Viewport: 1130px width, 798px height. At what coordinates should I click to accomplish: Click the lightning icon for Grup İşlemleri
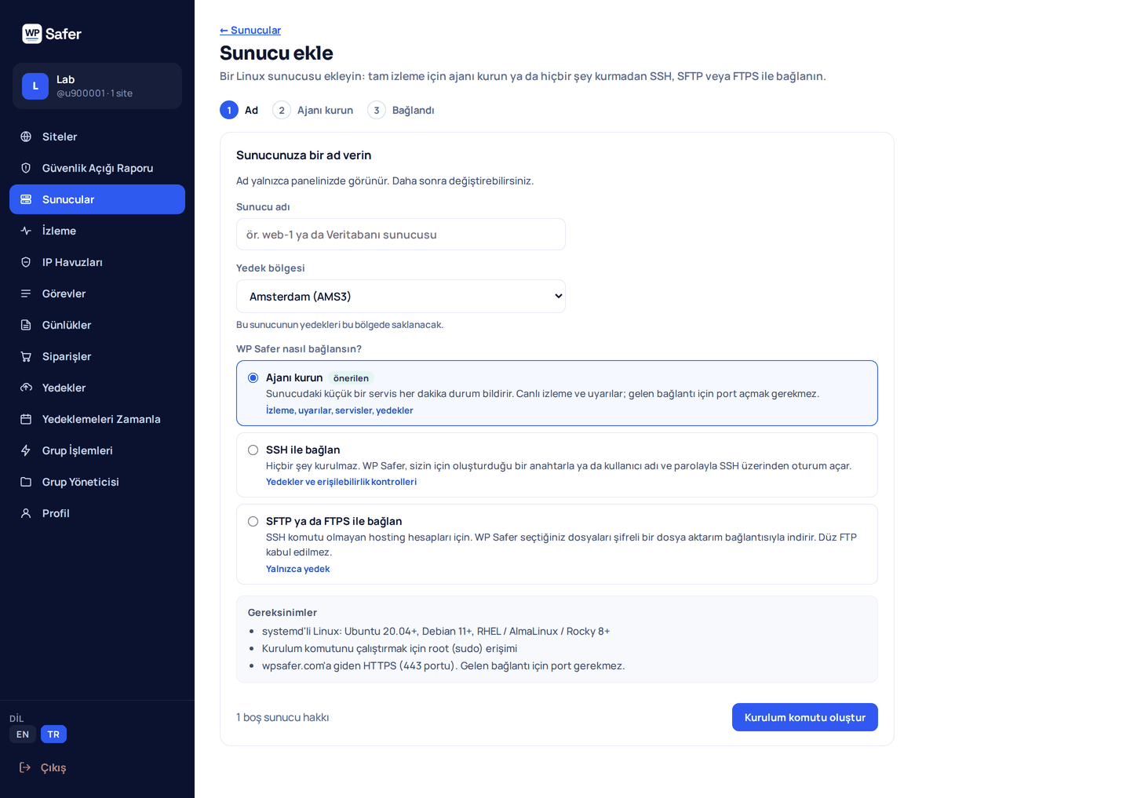[26, 450]
